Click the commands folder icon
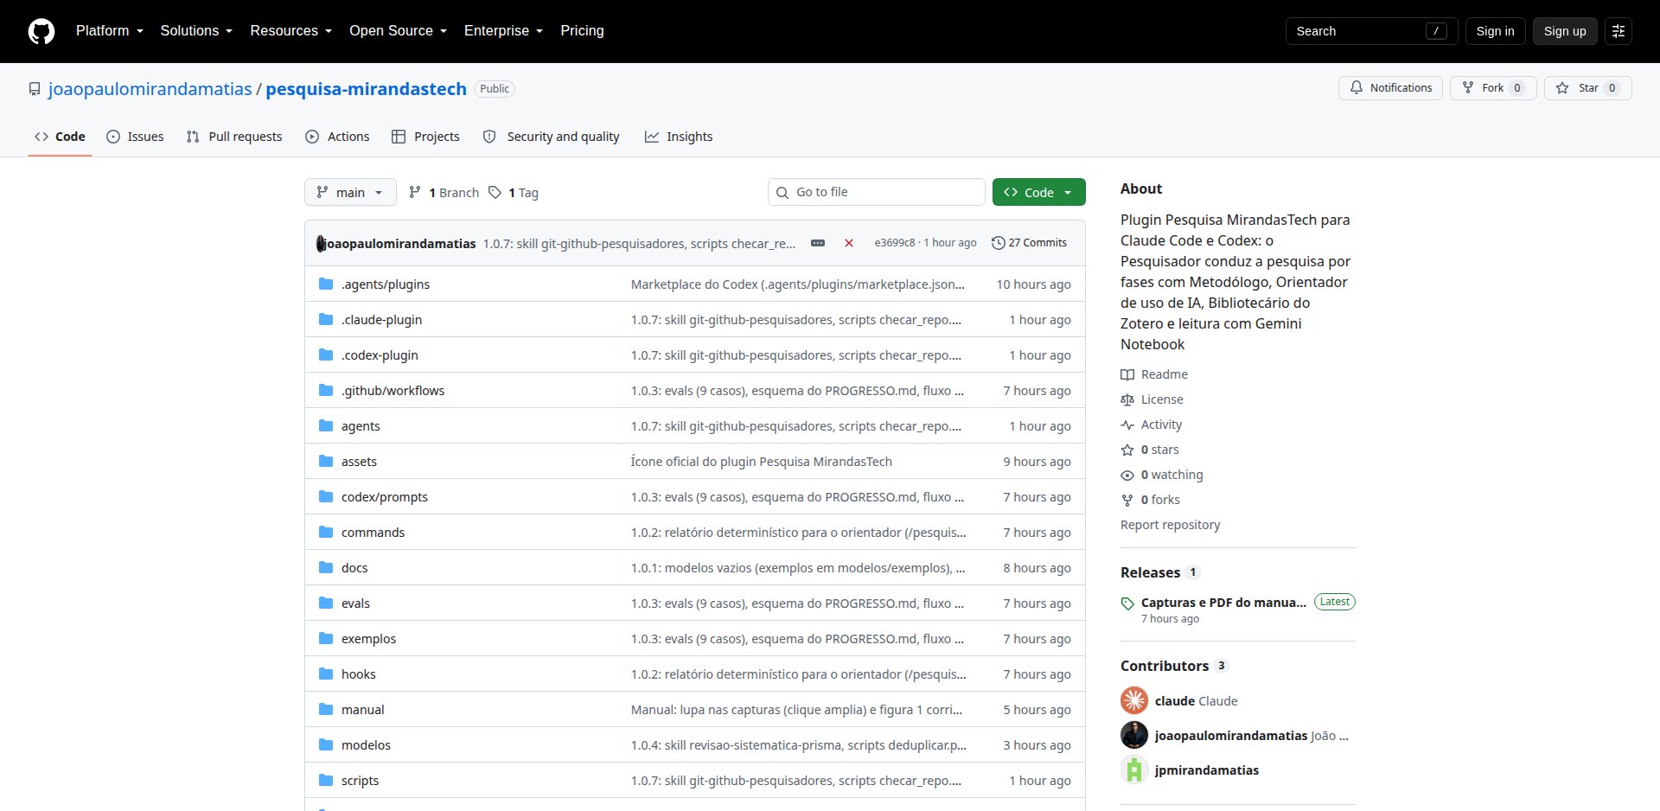This screenshot has width=1660, height=811. (x=326, y=532)
